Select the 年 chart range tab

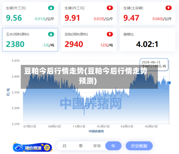click(113, 146)
